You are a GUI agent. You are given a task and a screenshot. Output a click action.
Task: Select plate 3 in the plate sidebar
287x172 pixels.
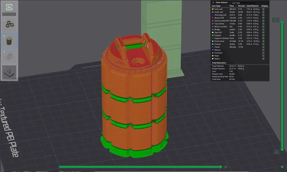(x=10, y=56)
